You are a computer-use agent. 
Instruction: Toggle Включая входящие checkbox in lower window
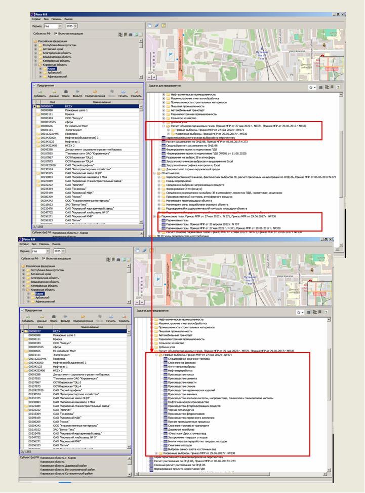[44, 259]
